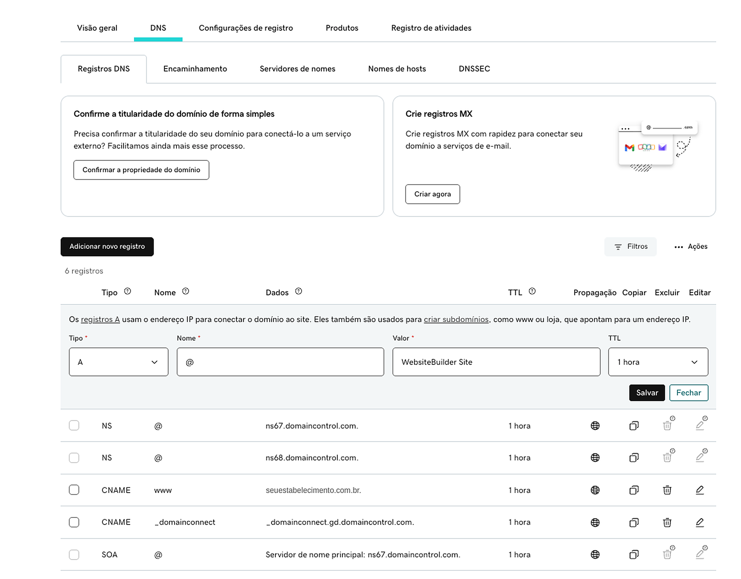
Task: Open help icon beside Tipo column header
Action: pyautogui.click(x=127, y=291)
